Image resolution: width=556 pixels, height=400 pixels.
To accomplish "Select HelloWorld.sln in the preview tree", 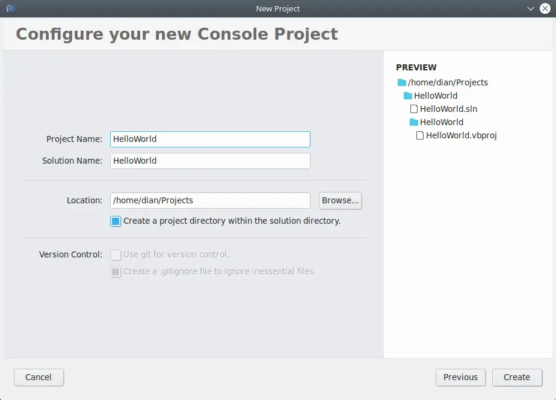I will click(448, 108).
